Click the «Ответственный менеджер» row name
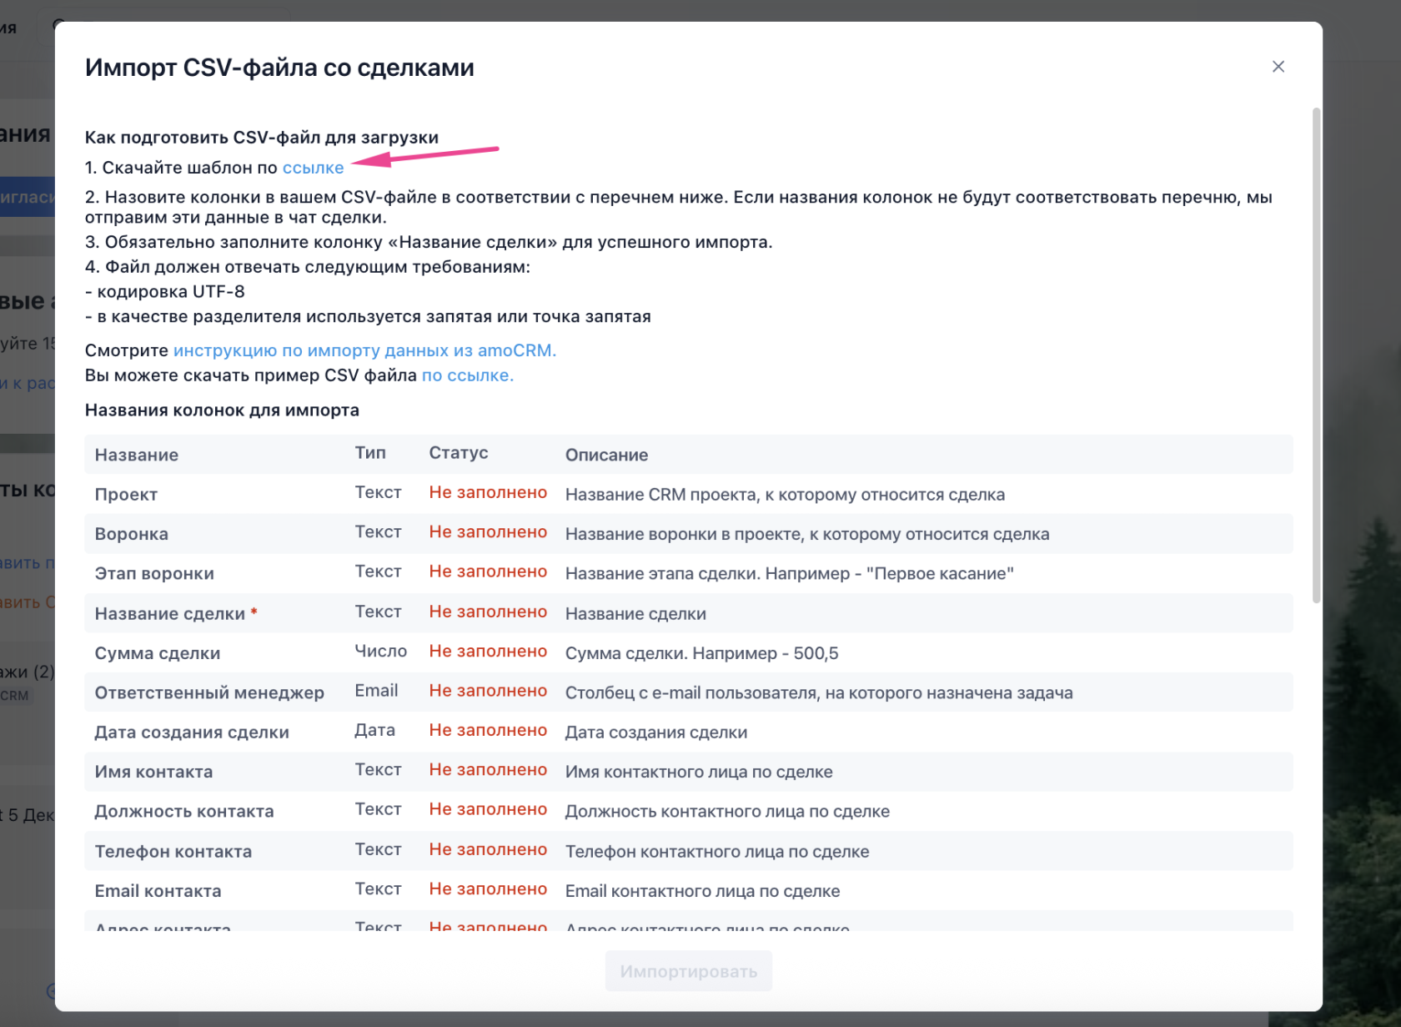The height and width of the screenshot is (1027, 1401). (209, 692)
